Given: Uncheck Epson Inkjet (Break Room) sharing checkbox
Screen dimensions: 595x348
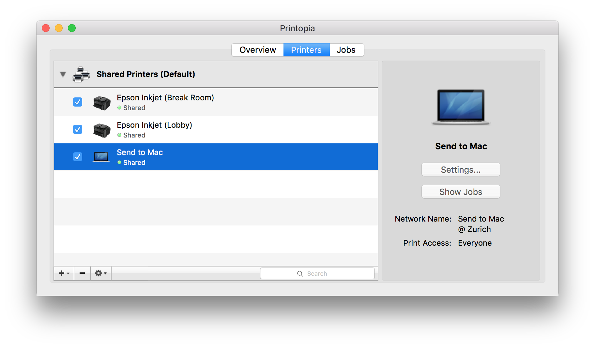Looking at the screenshot, I should 78,102.
